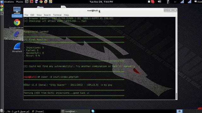The image size is (202, 113).
Task: Open the Help menu in the terminal
Action: click(66, 15)
